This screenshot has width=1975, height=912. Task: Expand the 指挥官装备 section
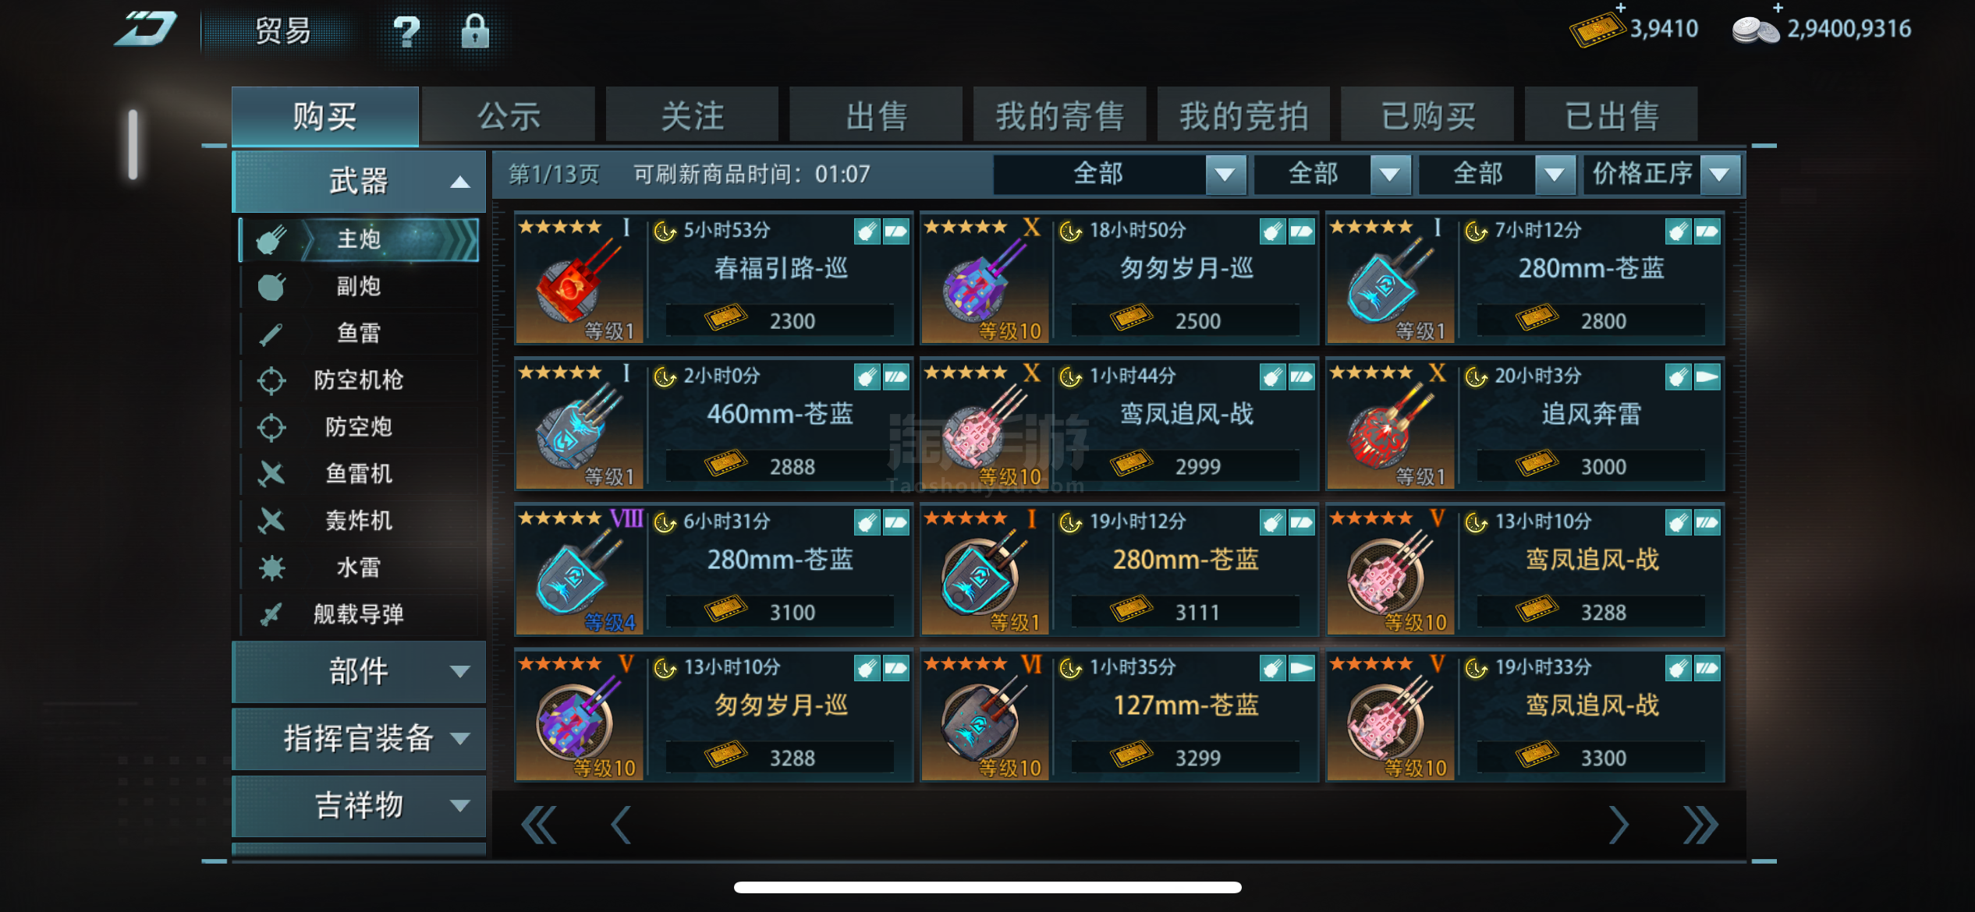click(x=359, y=738)
